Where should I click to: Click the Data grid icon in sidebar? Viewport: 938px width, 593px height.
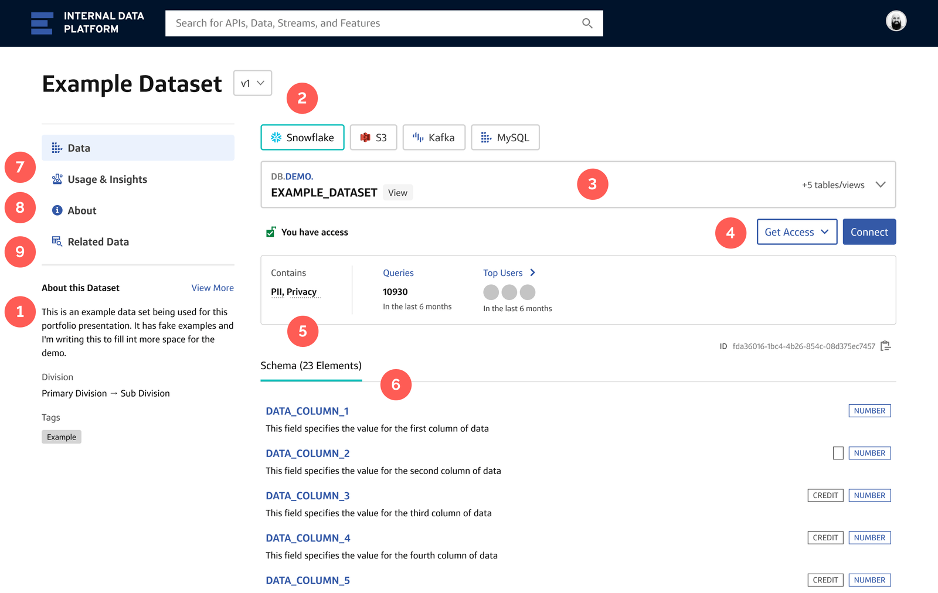click(x=57, y=148)
